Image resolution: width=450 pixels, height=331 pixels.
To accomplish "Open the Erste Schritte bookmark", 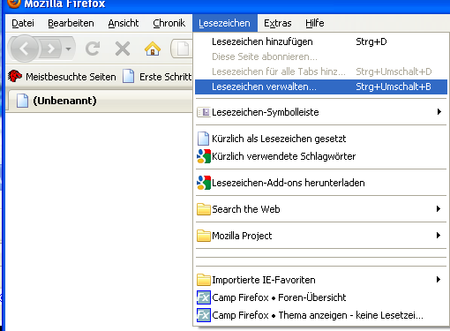I will [157, 77].
